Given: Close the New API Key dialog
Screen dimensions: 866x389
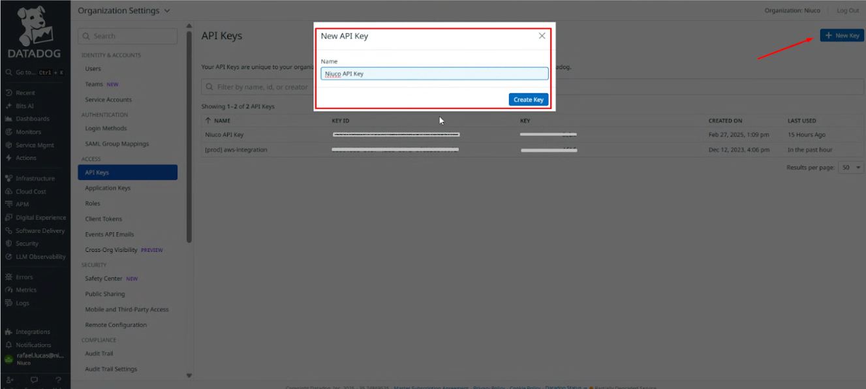Looking at the screenshot, I should (x=542, y=36).
